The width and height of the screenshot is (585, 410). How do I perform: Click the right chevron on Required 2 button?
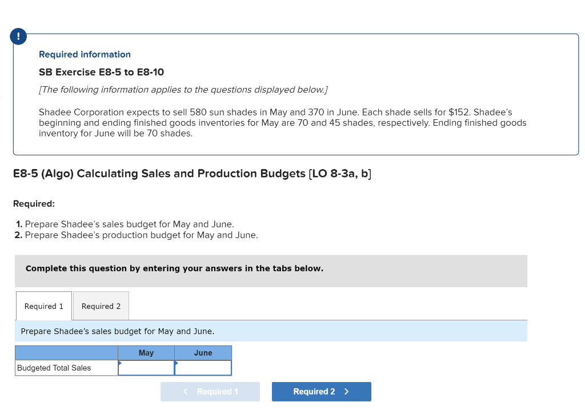coord(346,392)
